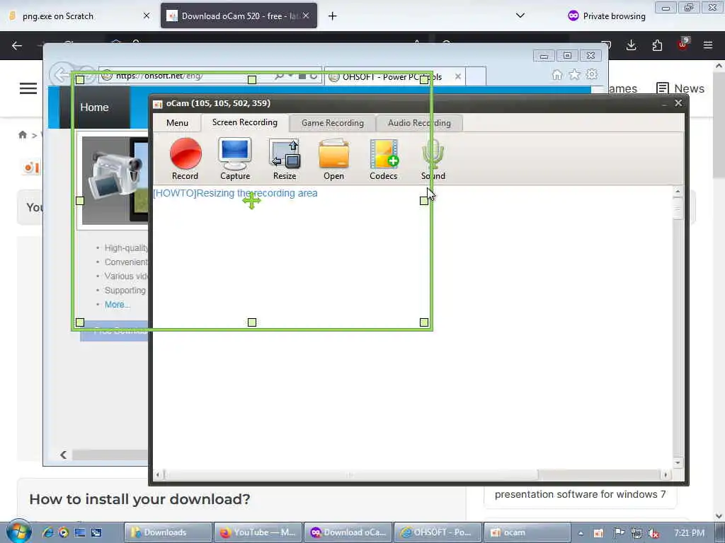Open a new Firefox tab with plus button

point(333,16)
